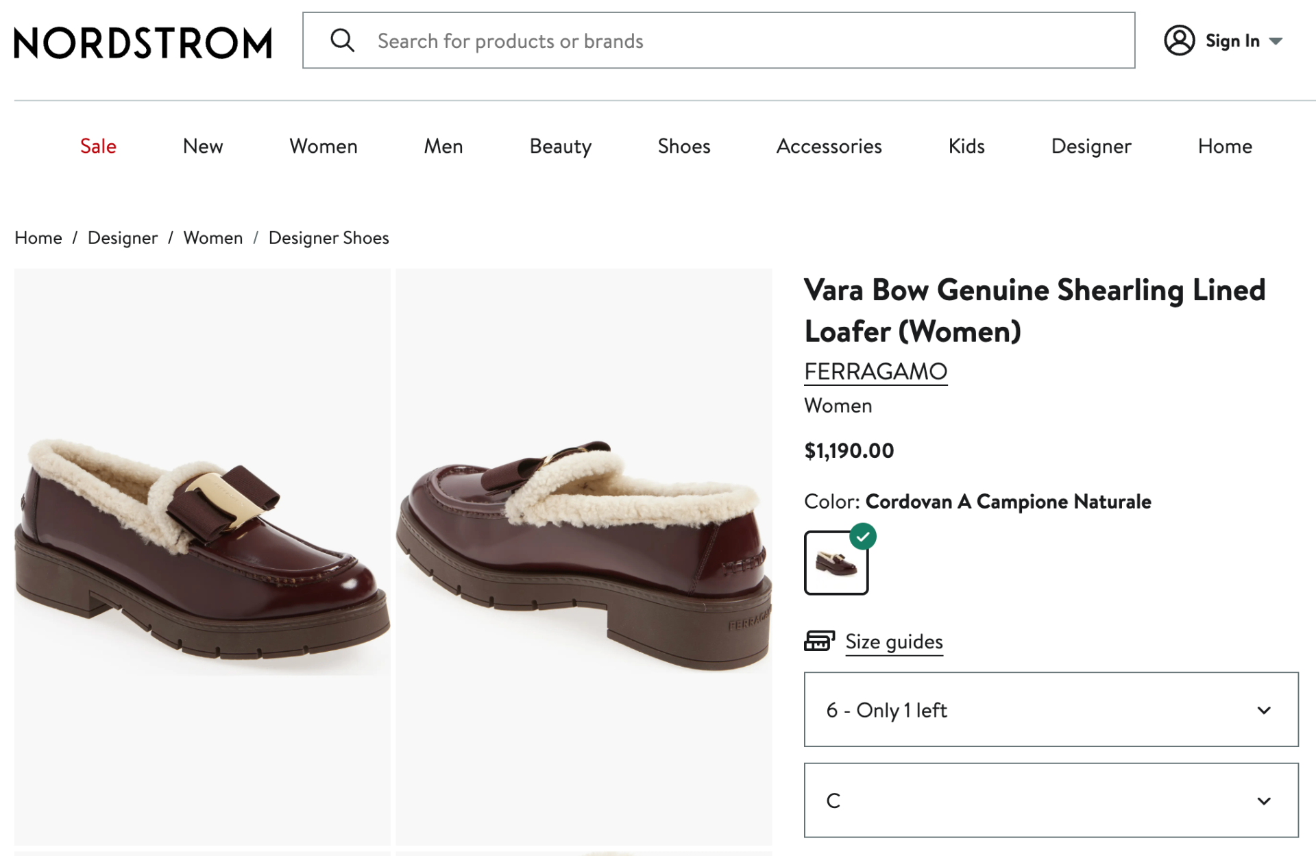Click inside the product search field
1316x856 pixels.
pos(685,40)
